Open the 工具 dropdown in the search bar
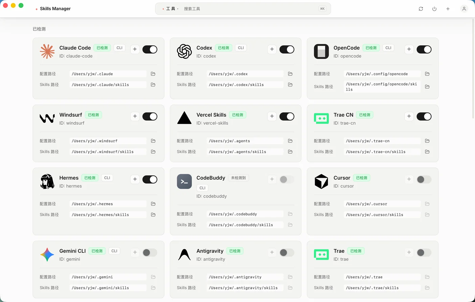Viewport: 475px width, 302px height. pos(171,9)
